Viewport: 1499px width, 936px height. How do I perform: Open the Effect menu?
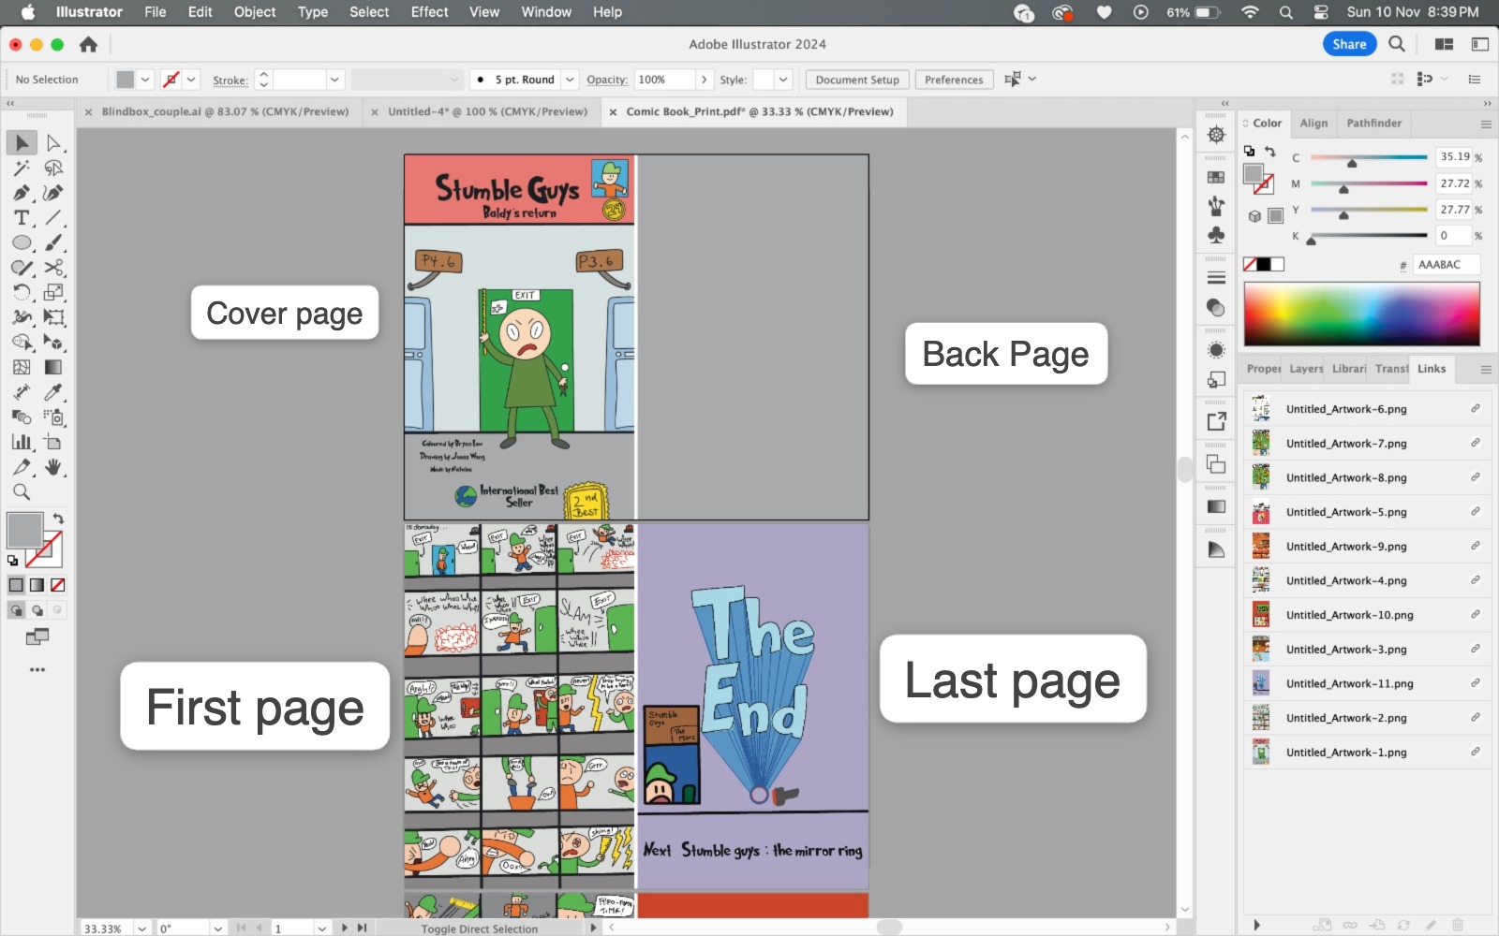429,12
